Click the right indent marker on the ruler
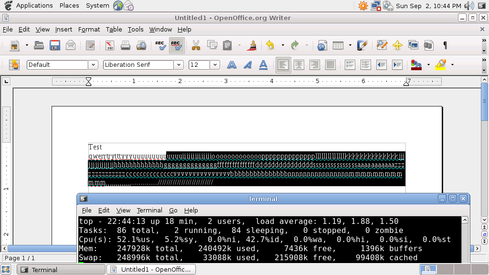489x275 pixels. pos(406,83)
